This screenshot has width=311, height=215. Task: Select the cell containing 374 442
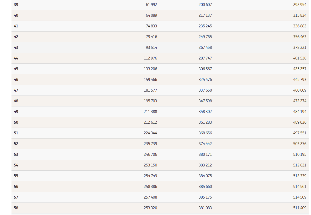point(205,144)
